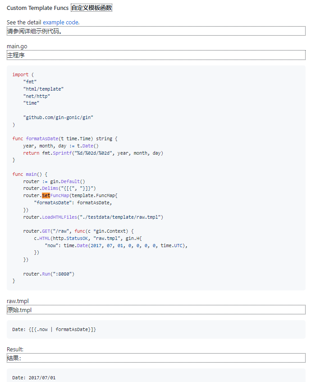The height and width of the screenshot is (382, 311).
Task: Click the "github.com/gin-gonic/gin" import string
Action: 58,117
